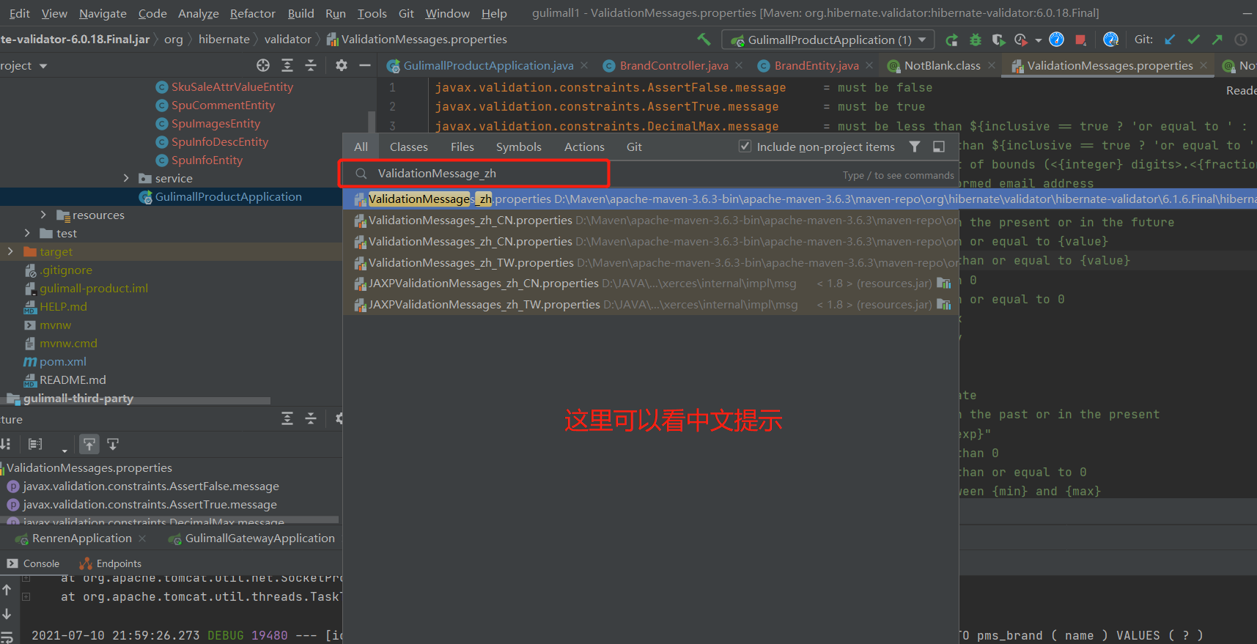The image size is (1257, 644).
Task: Switch to the Actions search tab
Action: (584, 147)
